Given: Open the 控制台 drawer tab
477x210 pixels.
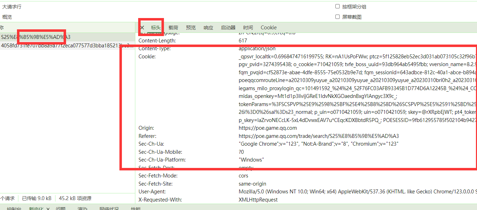Looking at the screenshot, I should click(14, 209).
